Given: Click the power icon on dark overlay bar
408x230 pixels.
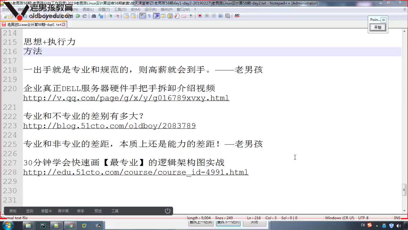Looking at the screenshot, I should point(168,211).
